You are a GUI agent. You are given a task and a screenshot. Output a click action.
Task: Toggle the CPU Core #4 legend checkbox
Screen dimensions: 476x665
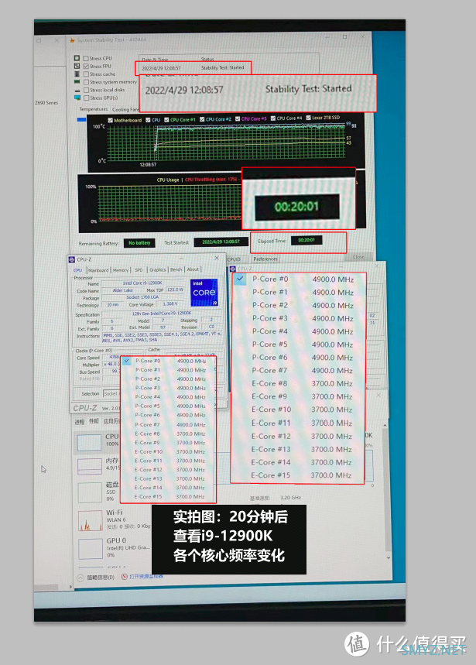pos(273,118)
